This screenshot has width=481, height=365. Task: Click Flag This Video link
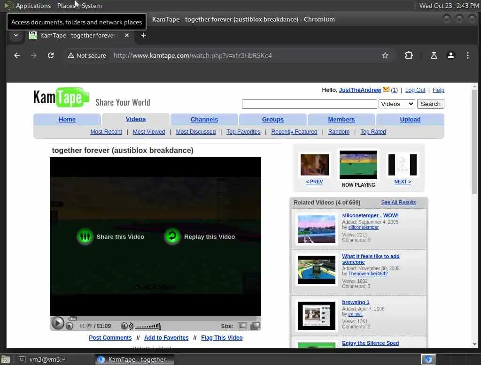(222, 337)
